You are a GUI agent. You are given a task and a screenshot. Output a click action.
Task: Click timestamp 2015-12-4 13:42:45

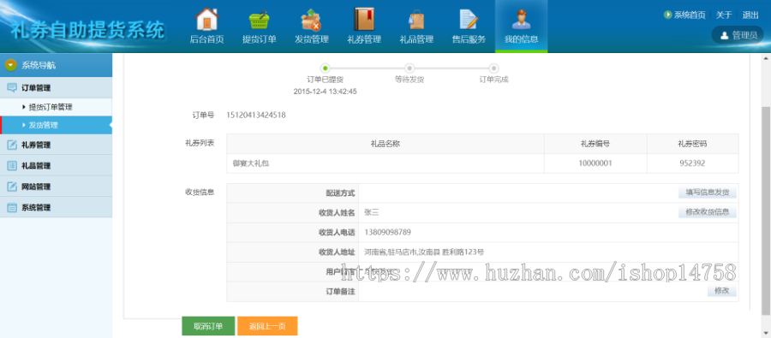325,92
